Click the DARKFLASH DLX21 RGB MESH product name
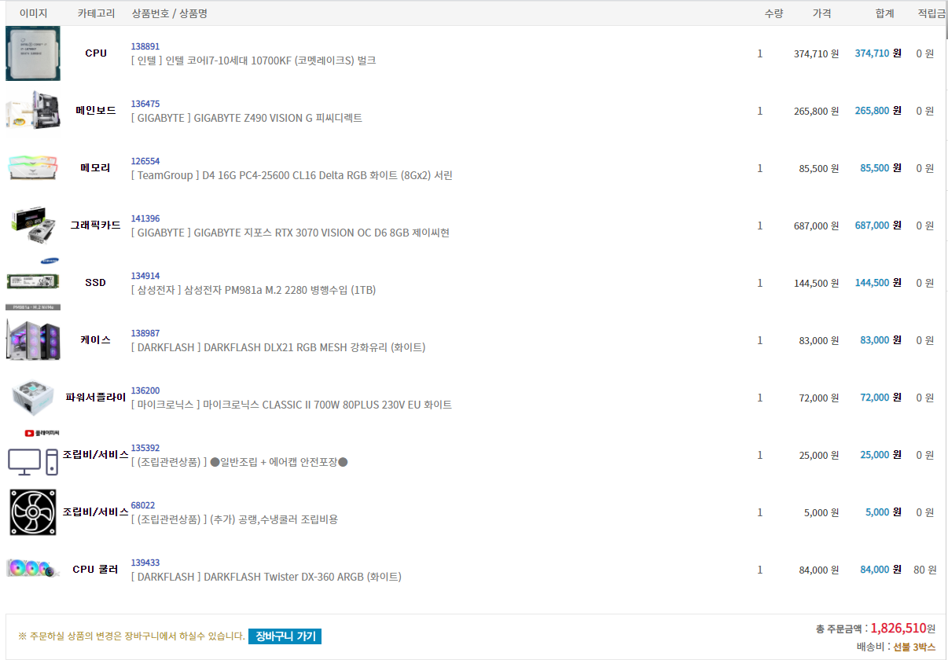 pos(278,347)
